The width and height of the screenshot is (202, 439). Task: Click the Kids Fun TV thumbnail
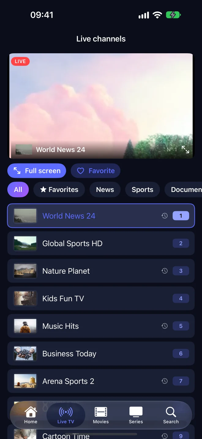pyautogui.click(x=25, y=298)
